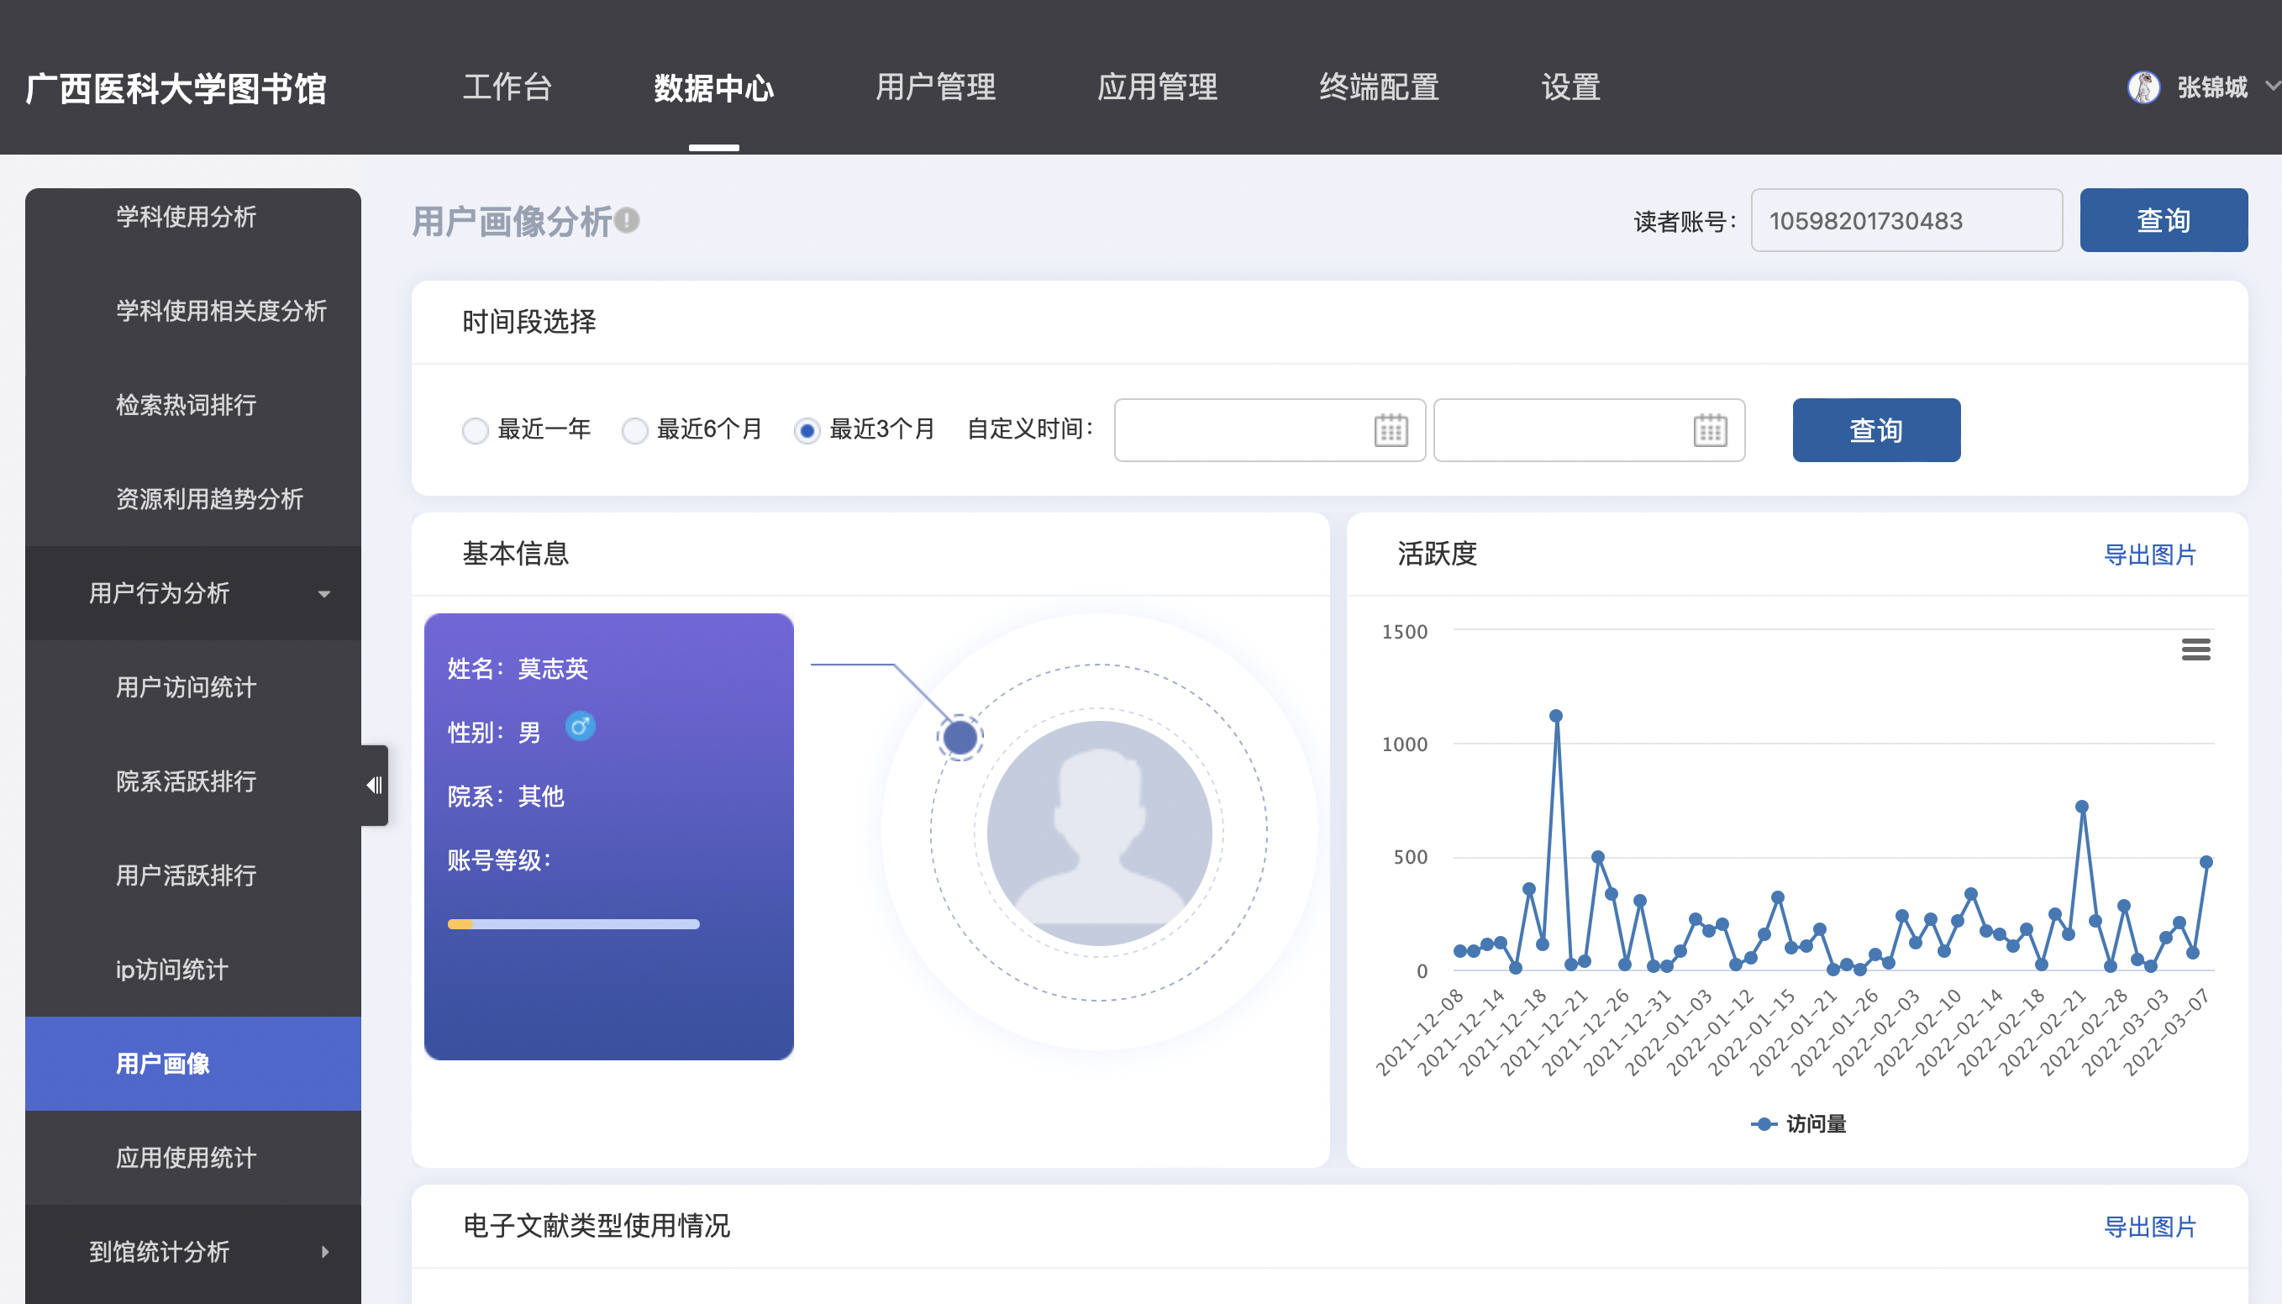Screen dimensions: 2282x1304
Task: Click the account level progress bar
Action: click(573, 924)
